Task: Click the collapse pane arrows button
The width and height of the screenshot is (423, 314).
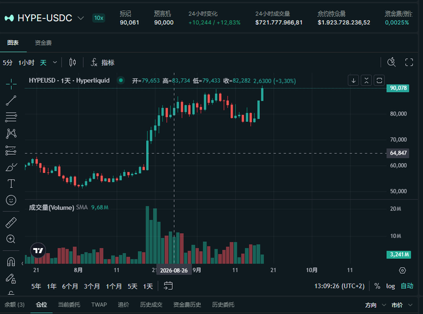Action: [366, 80]
